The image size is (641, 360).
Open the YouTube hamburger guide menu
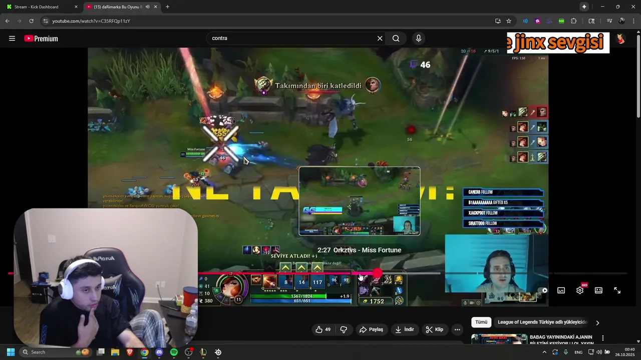pos(12,38)
